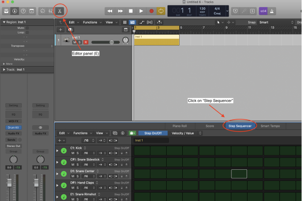Switch to the Score tab
Screen dimensions: 302x201
click(210, 126)
